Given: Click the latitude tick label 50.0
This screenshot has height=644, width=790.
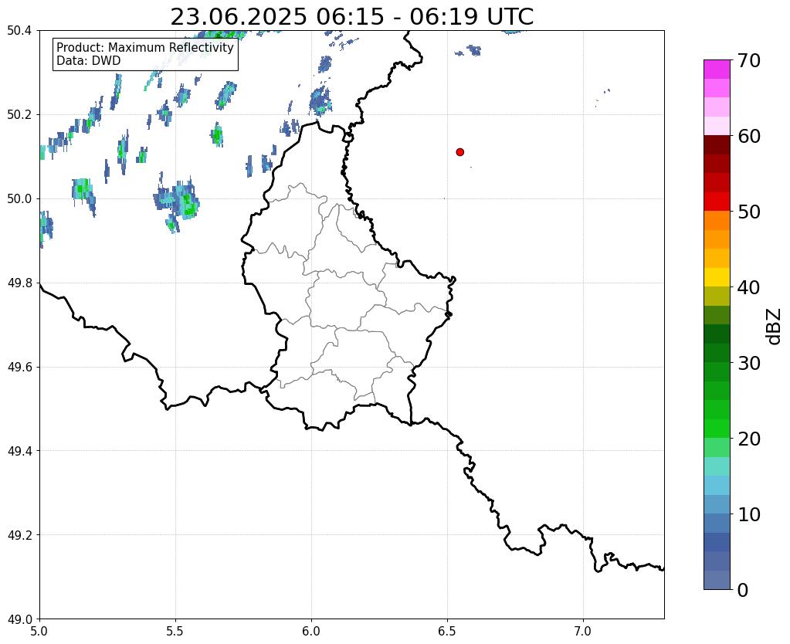Looking at the screenshot, I should 19,199.
